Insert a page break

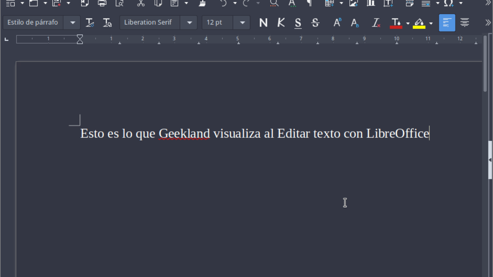tap(409, 3)
